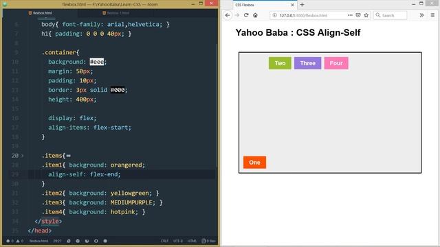Click fourth round status bar icon
440x247 pixels.
[96, 241]
